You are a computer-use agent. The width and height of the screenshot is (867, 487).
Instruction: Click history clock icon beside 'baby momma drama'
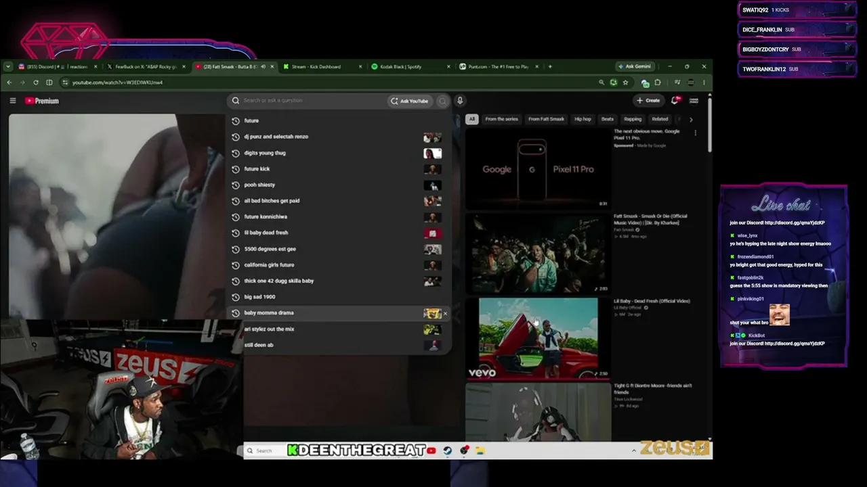[236, 313]
